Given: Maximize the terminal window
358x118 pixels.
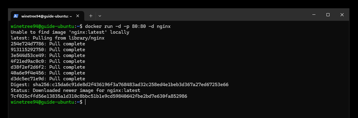Looking at the screenshot, I should coord(328,15).
